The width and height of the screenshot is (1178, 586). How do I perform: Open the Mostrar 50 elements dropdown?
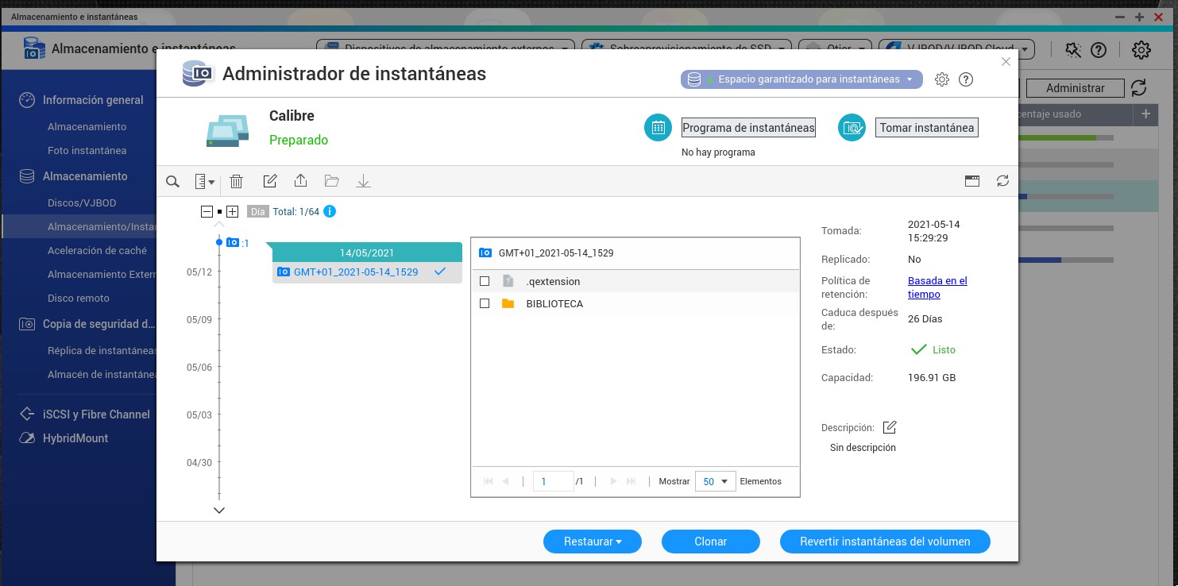(716, 481)
